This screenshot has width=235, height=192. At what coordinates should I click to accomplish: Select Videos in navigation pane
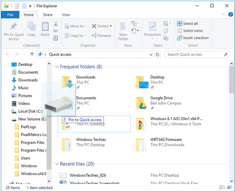coord(21,103)
